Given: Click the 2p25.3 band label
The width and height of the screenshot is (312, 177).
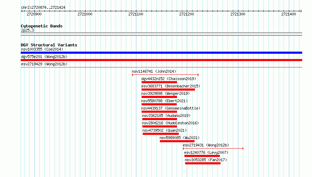Looking at the screenshot, I should [x=27, y=30].
